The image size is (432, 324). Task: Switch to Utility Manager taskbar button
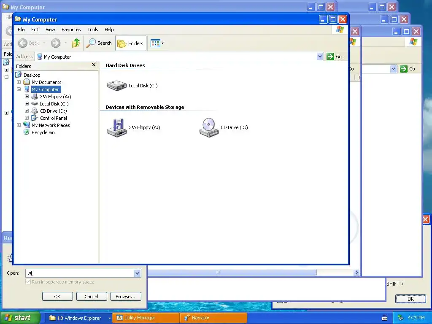(146, 318)
